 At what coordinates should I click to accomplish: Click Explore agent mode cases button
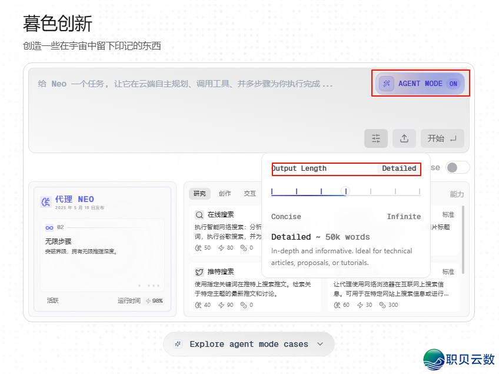point(248,344)
